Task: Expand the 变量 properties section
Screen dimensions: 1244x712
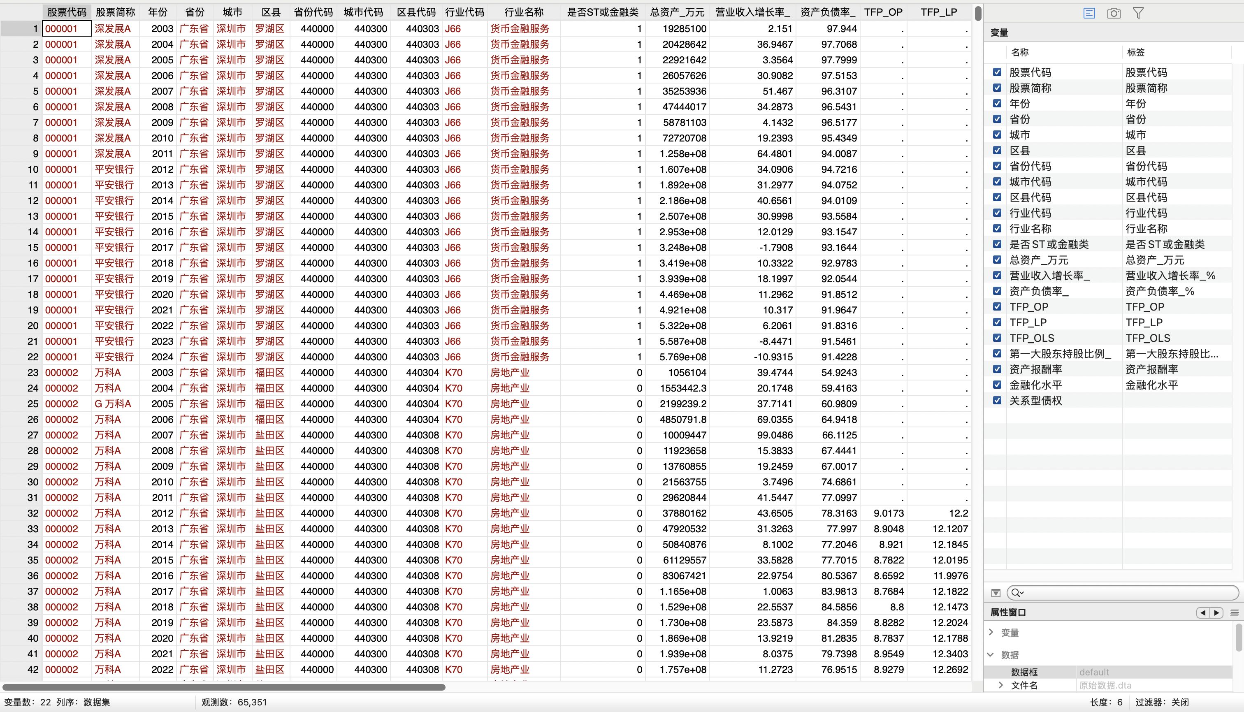Action: coord(991,632)
